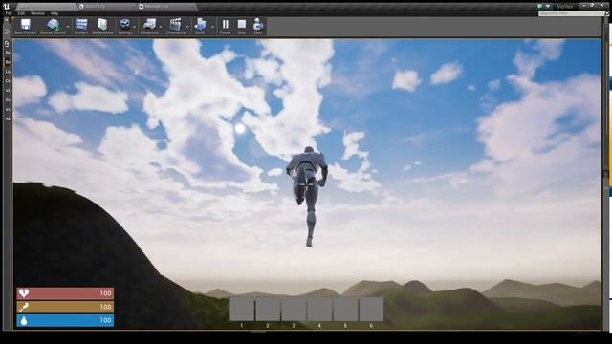The height and width of the screenshot is (344, 612).
Task: Expand Source Control dropdown arrow
Action: coord(68,27)
